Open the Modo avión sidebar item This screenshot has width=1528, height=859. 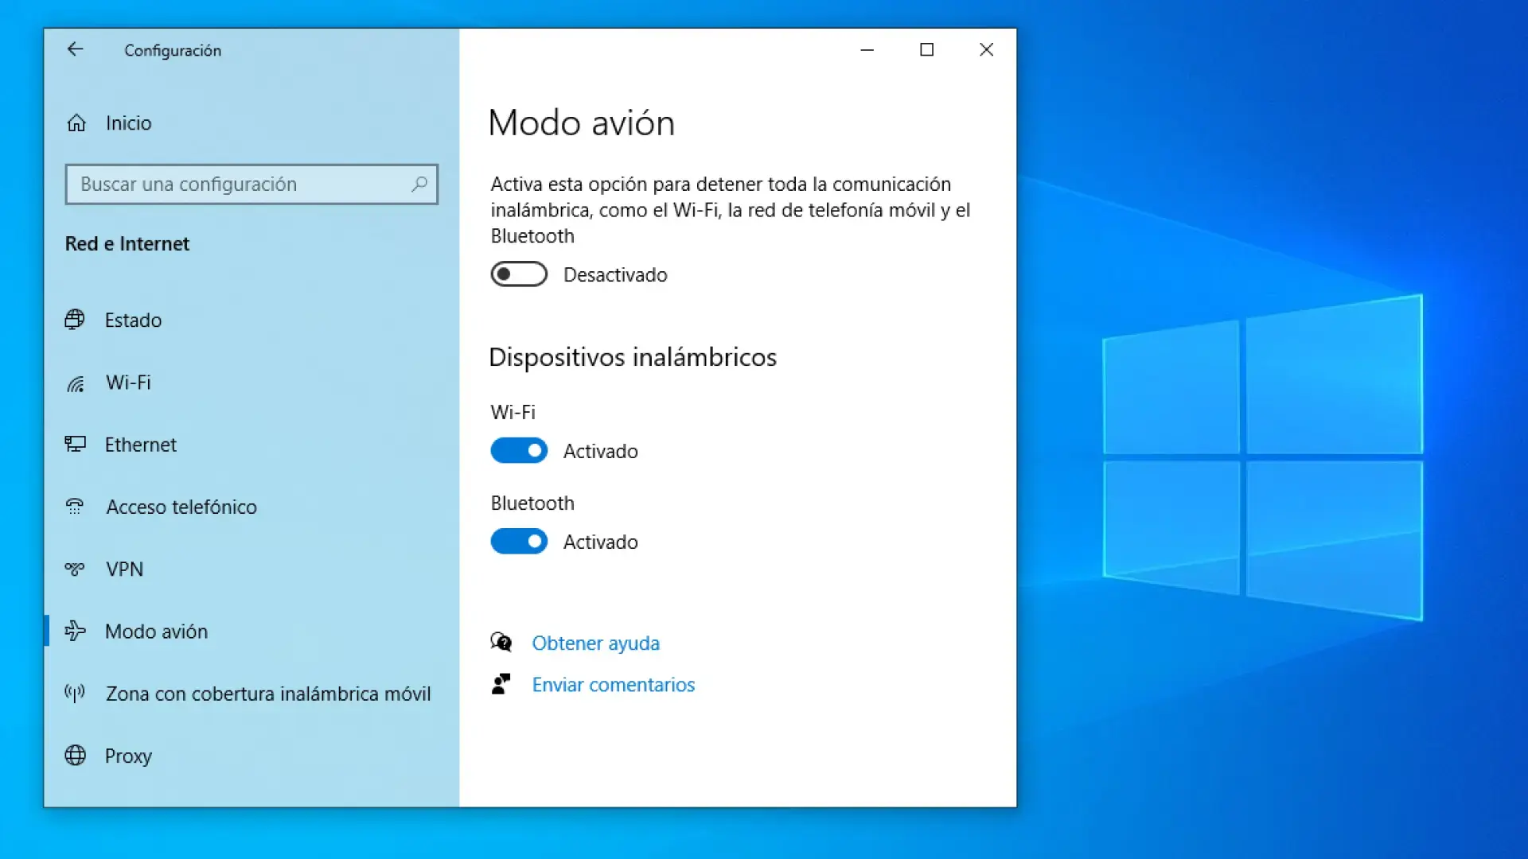(x=156, y=632)
